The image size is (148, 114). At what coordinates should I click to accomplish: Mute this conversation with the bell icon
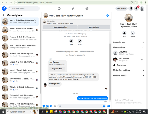(x=124, y=33)
